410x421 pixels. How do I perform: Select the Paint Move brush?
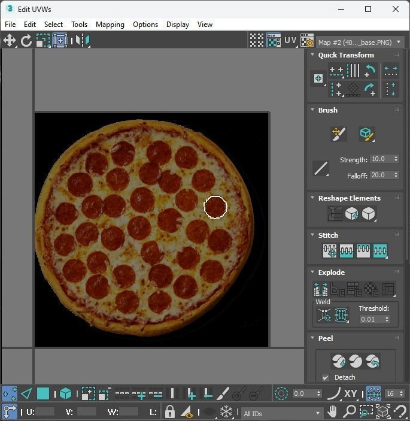tap(339, 134)
